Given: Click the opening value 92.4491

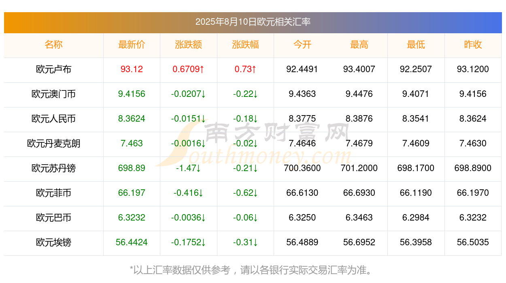Looking at the screenshot, I should pos(302,69).
